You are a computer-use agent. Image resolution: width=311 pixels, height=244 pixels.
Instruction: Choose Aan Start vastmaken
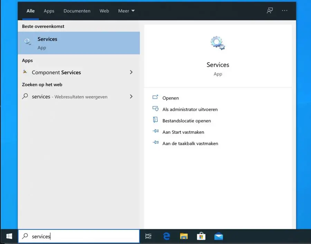183,132
